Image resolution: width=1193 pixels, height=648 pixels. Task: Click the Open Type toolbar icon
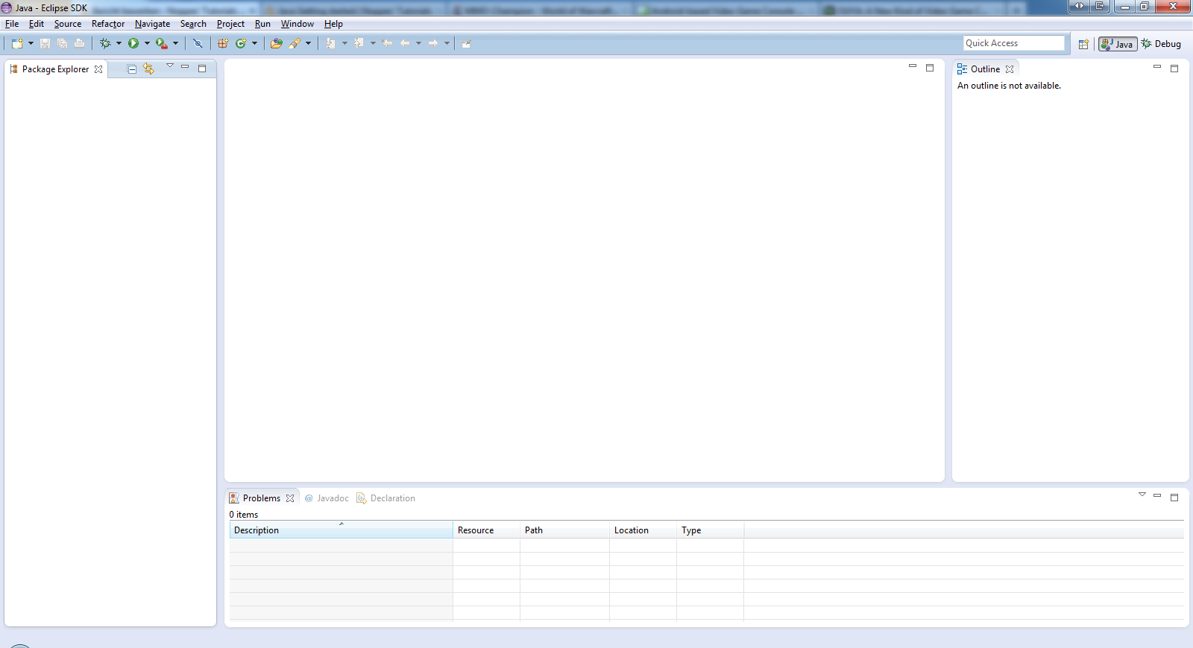277,43
